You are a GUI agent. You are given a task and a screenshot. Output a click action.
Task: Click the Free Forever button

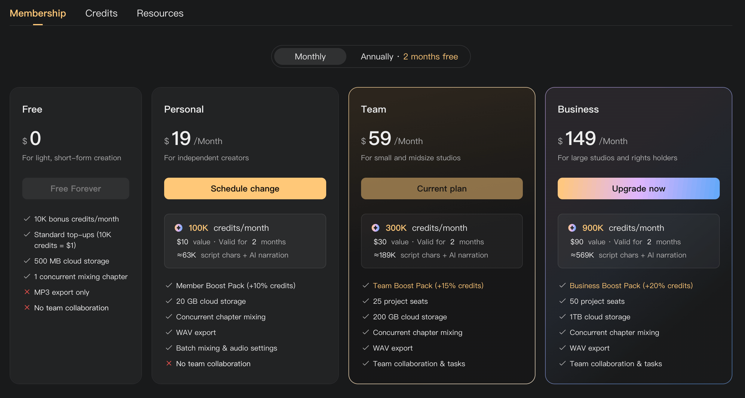[x=76, y=188]
